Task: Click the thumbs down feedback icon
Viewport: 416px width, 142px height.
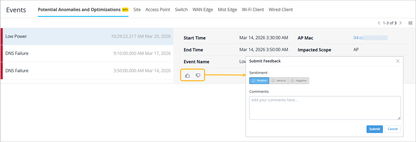Action: tap(198, 76)
